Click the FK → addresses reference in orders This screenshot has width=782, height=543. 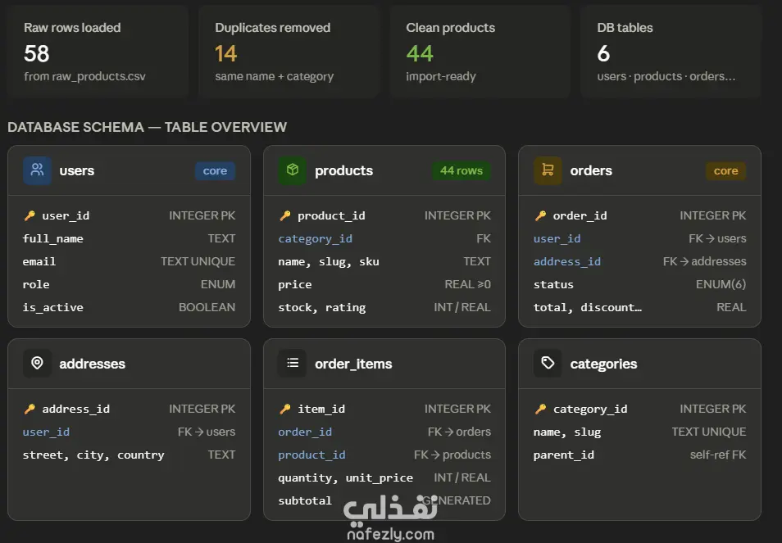(705, 261)
